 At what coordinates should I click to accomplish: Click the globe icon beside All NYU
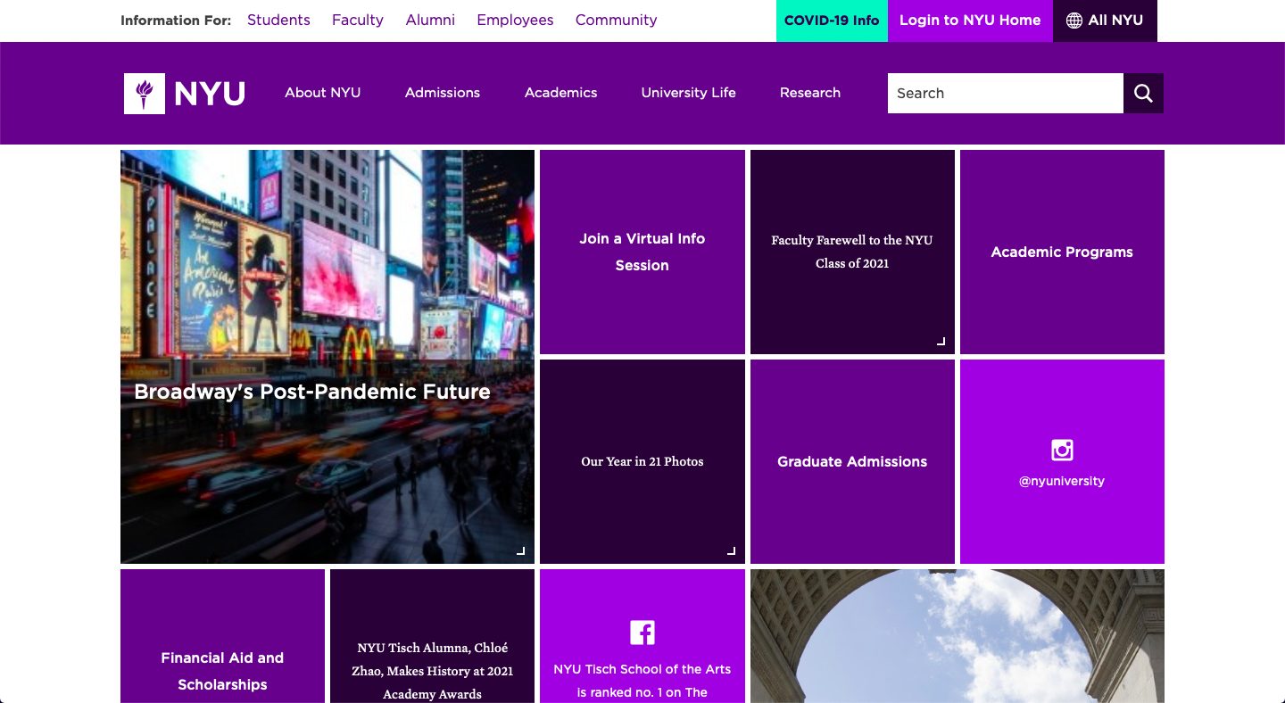(1074, 21)
